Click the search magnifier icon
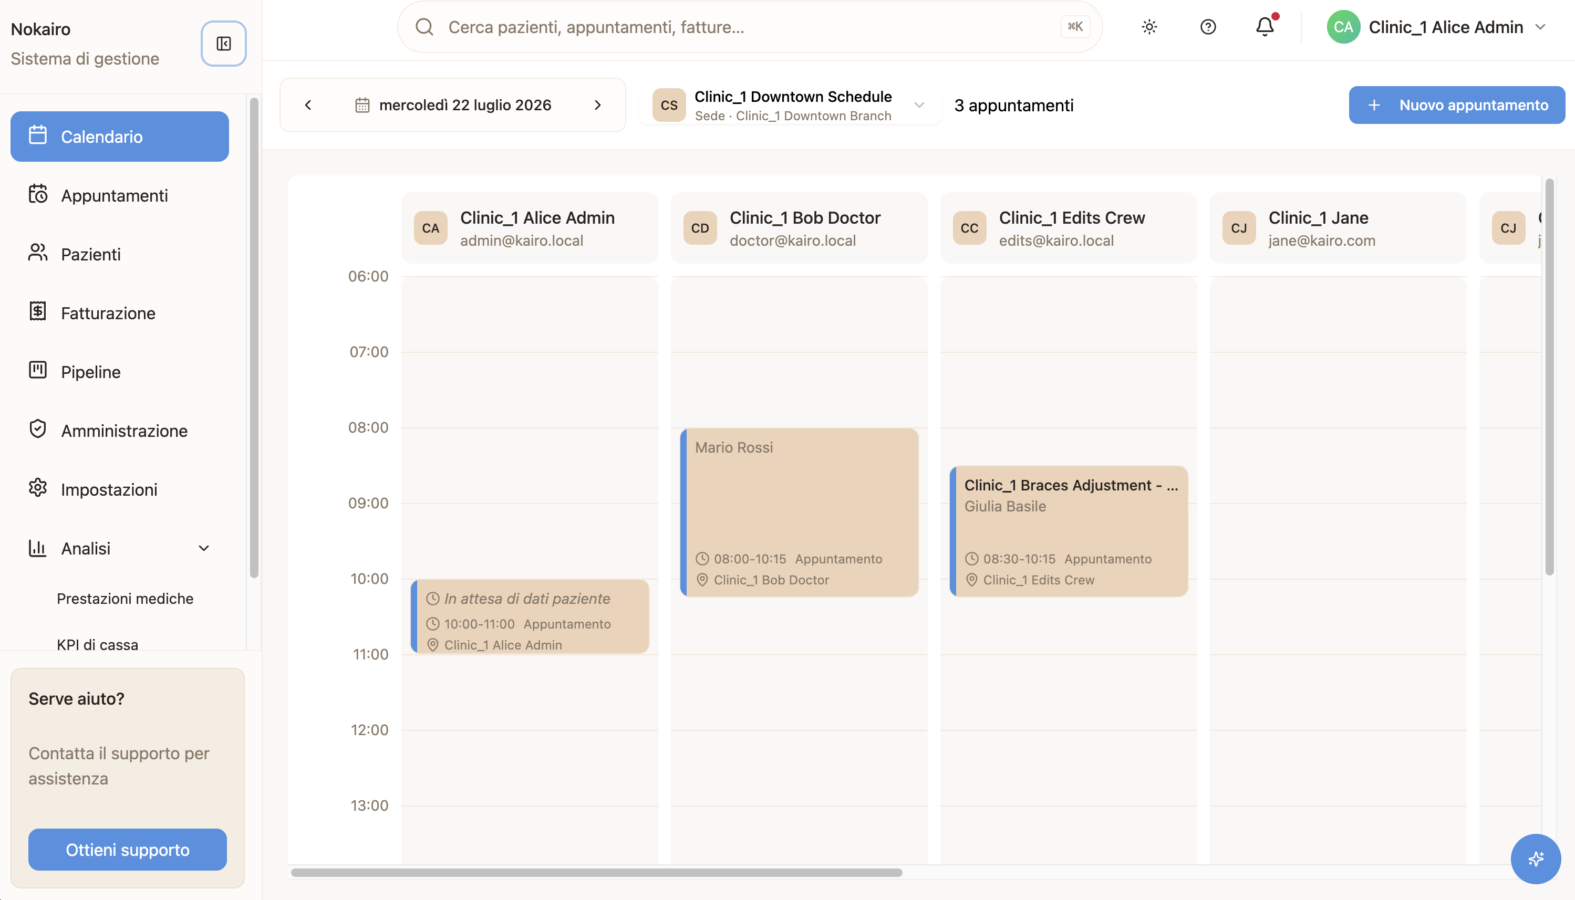Viewport: 1575px width, 900px height. click(424, 27)
